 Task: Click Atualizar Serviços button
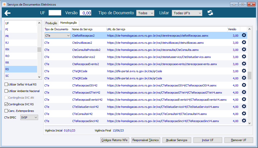coord(177,140)
